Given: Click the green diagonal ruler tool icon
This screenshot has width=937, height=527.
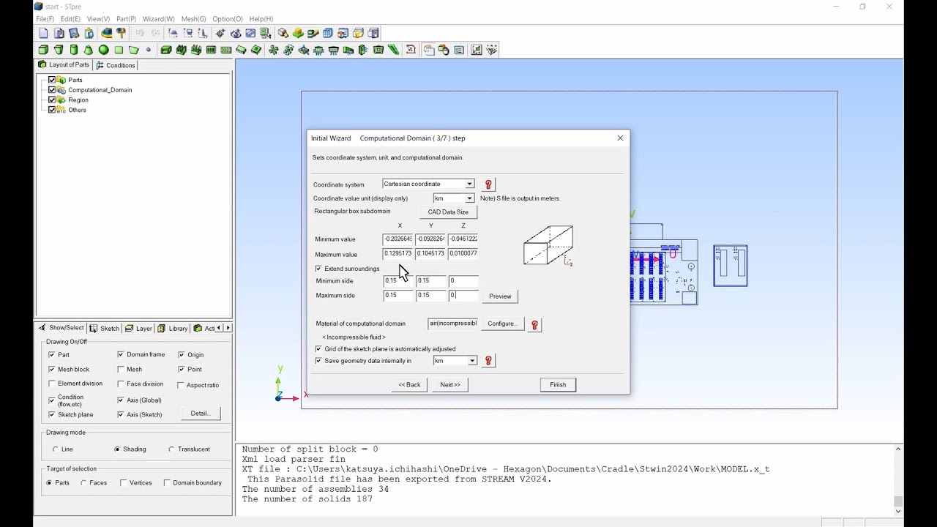Looking at the screenshot, I should (x=394, y=50).
